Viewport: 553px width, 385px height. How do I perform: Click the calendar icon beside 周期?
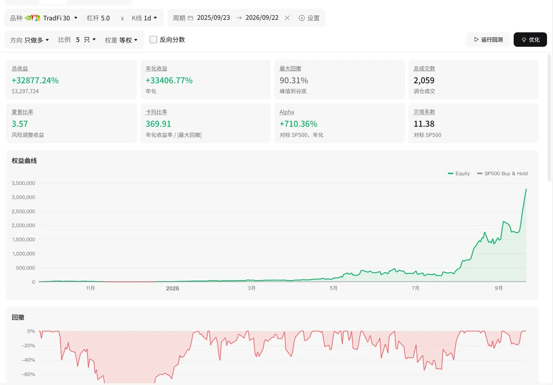pos(190,18)
